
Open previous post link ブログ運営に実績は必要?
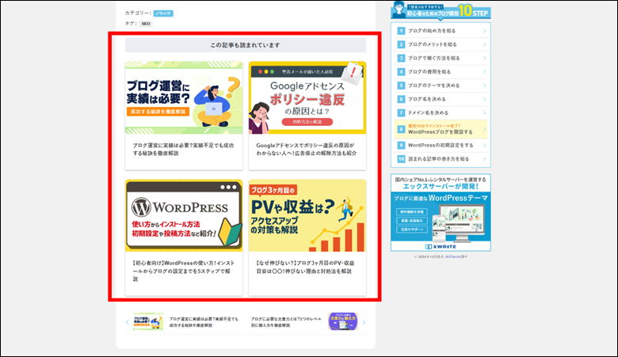204,322
